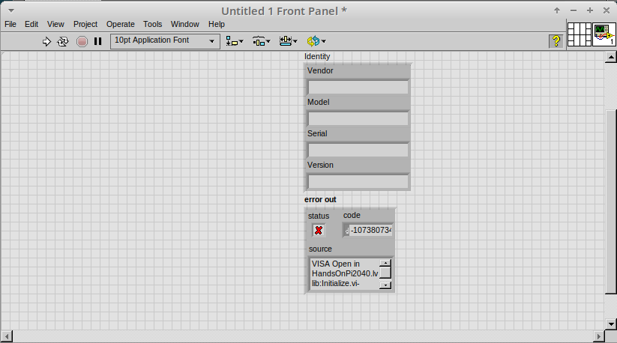Click the Serial label
Screen dimensions: 617x343
[317, 133]
